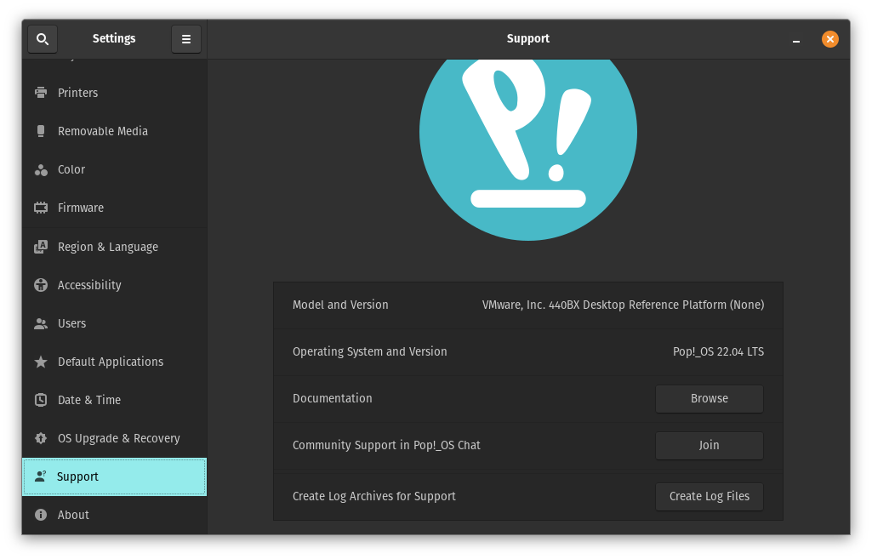Open the hamburger menu in the Settings header
This screenshot has height=559, width=872.
(x=186, y=39)
